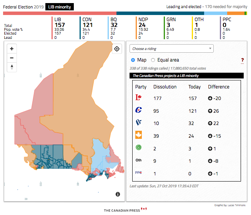Click the Last update timestamp

coord(164,186)
